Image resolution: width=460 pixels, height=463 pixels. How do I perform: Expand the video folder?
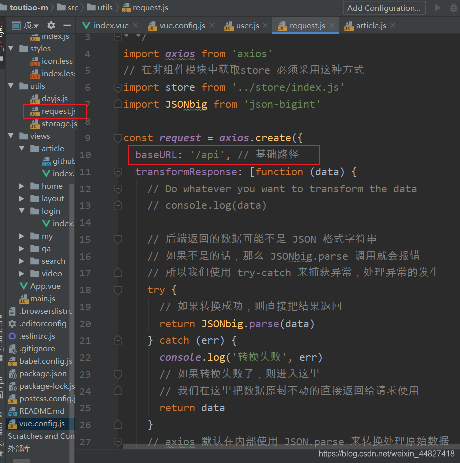coord(22,273)
